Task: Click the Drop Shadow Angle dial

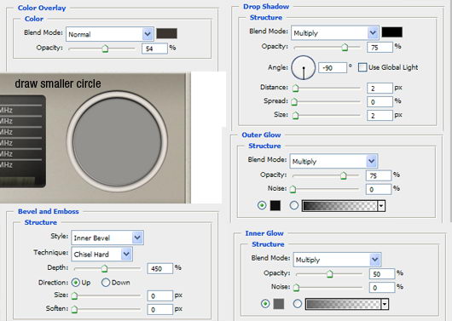Action: tap(304, 68)
